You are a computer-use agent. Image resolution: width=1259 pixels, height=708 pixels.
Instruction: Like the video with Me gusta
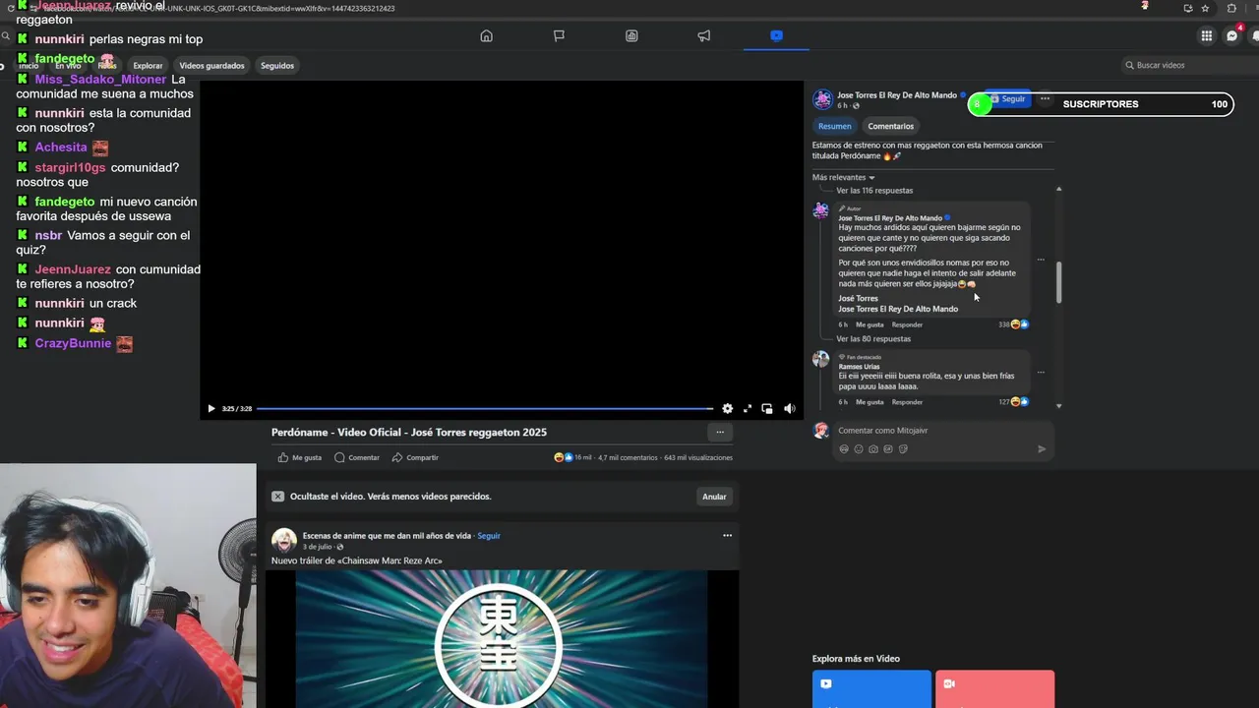tap(300, 457)
